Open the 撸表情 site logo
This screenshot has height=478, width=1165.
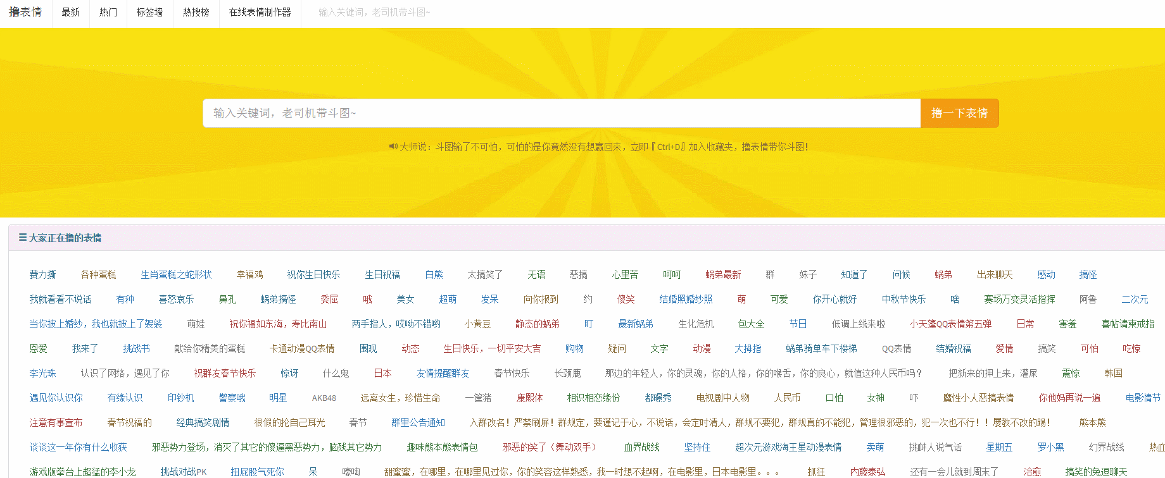coord(25,12)
